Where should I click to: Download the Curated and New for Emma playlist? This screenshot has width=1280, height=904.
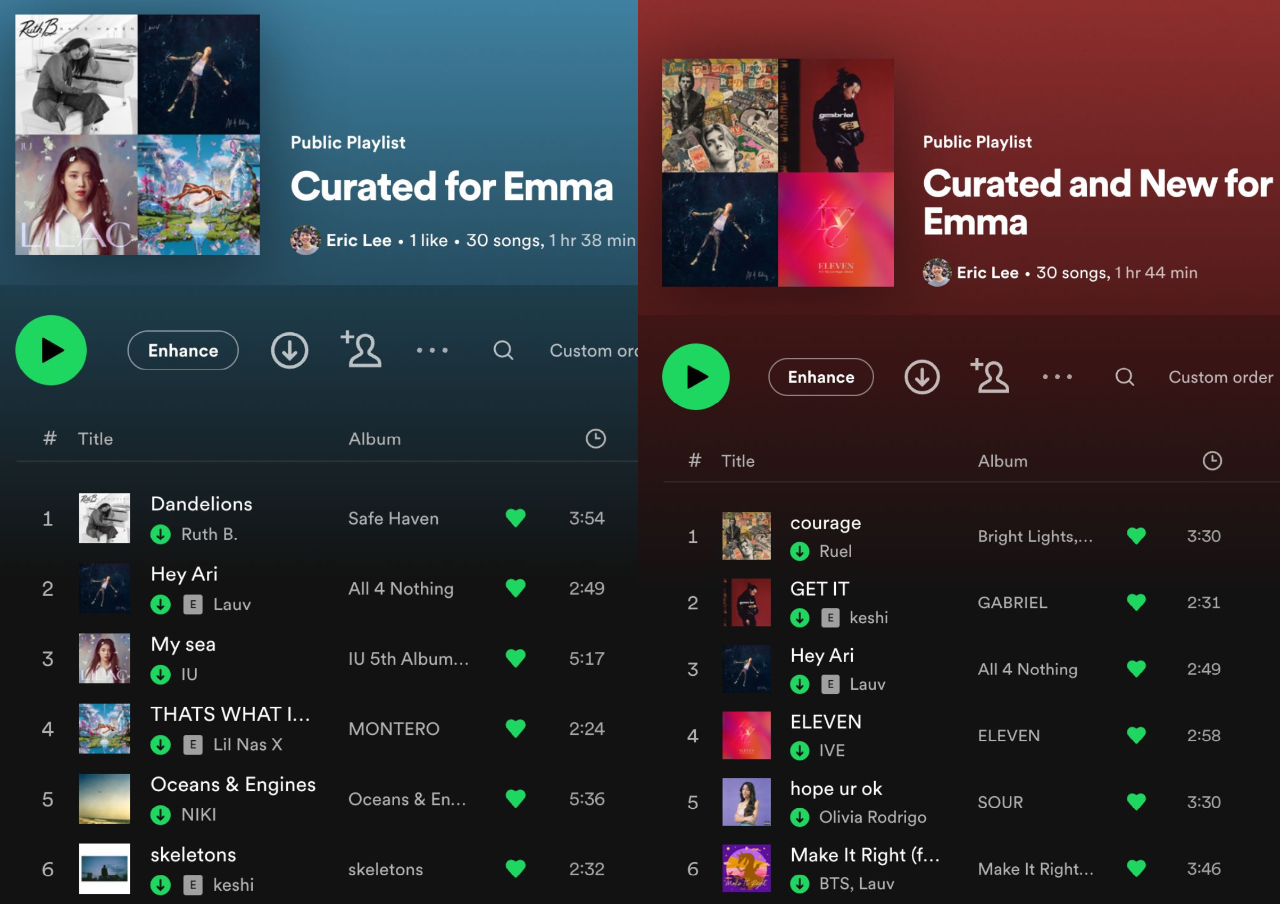pos(921,377)
